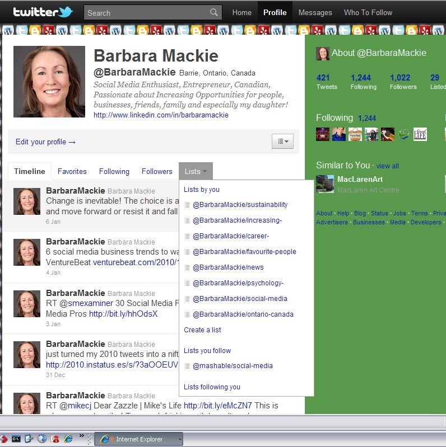Click the 1,244 Following stat

pyautogui.click(x=364, y=82)
